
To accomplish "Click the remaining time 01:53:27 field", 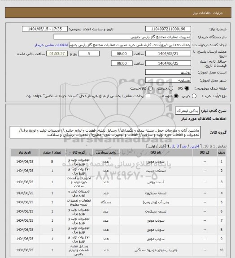I will 57,54.
